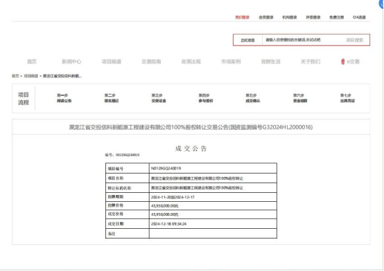384x271 pixels.
Task: Go to the 首页 navigation item
Action: [x=32, y=62]
